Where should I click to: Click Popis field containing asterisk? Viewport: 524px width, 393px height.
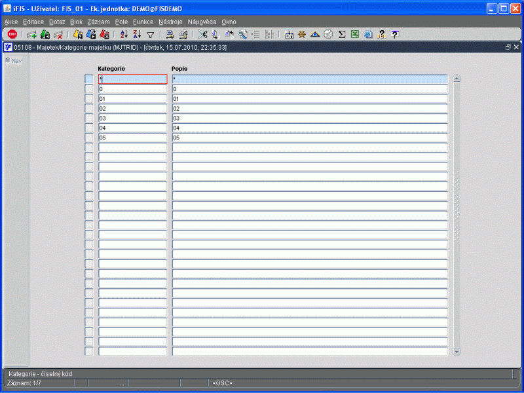pyautogui.click(x=310, y=79)
